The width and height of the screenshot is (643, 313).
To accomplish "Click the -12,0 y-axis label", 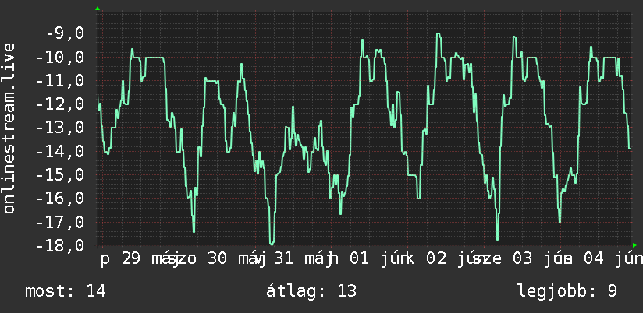I will [x=60, y=104].
